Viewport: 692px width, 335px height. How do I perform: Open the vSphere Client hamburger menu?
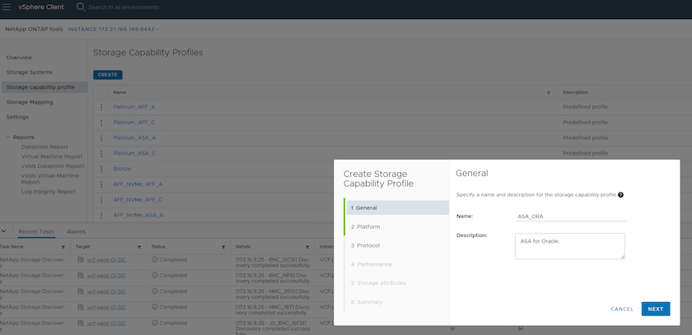click(x=7, y=7)
